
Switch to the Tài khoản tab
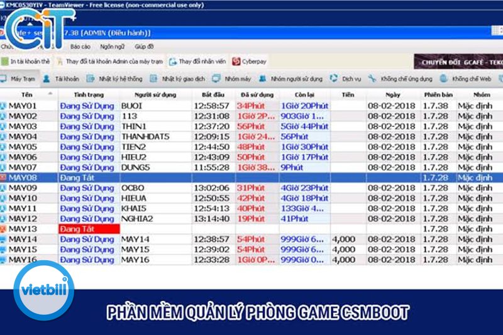click(x=61, y=79)
